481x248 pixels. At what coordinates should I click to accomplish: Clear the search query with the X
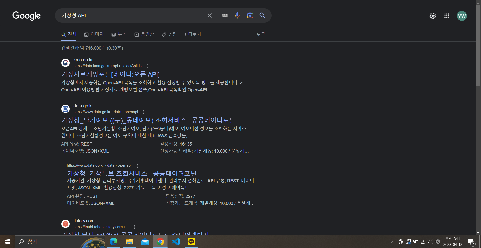coord(210,16)
